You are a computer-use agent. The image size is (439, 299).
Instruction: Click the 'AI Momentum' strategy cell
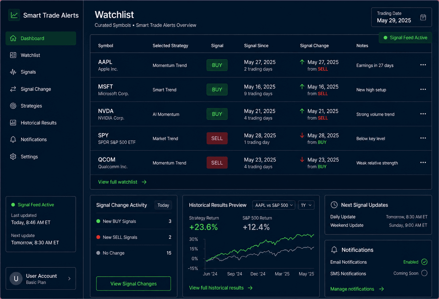pos(166,114)
